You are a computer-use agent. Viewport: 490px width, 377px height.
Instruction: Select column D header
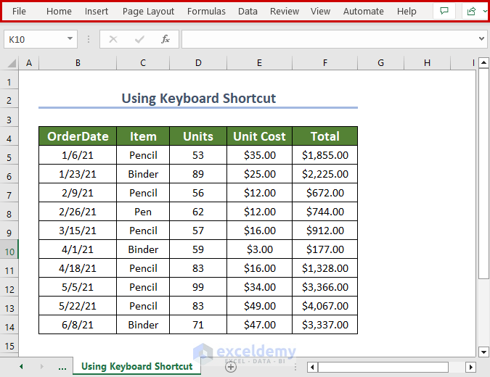coord(198,63)
